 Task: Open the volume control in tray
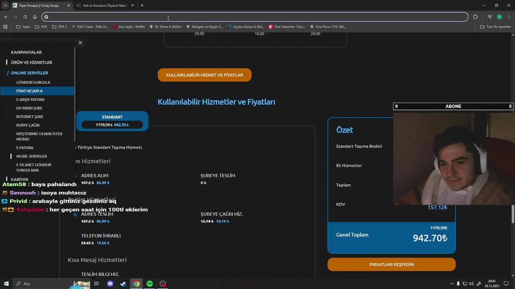click(471, 284)
